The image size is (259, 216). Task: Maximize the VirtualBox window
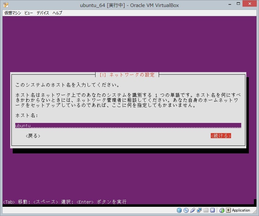(x=238, y=4)
